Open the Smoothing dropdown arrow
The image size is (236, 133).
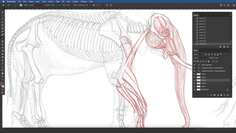91,5
